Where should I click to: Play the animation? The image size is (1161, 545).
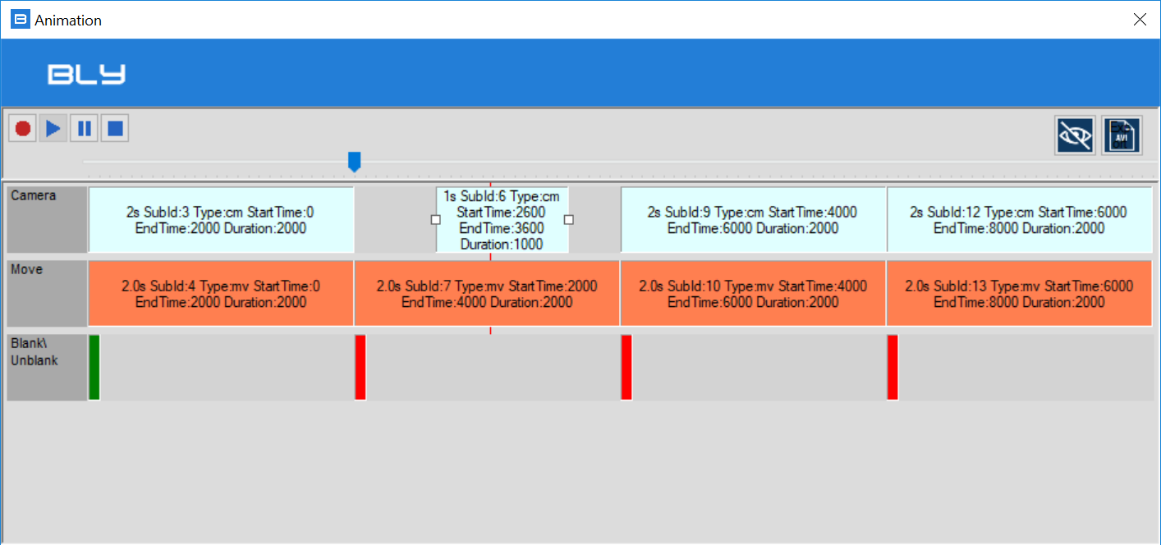pyautogui.click(x=53, y=128)
